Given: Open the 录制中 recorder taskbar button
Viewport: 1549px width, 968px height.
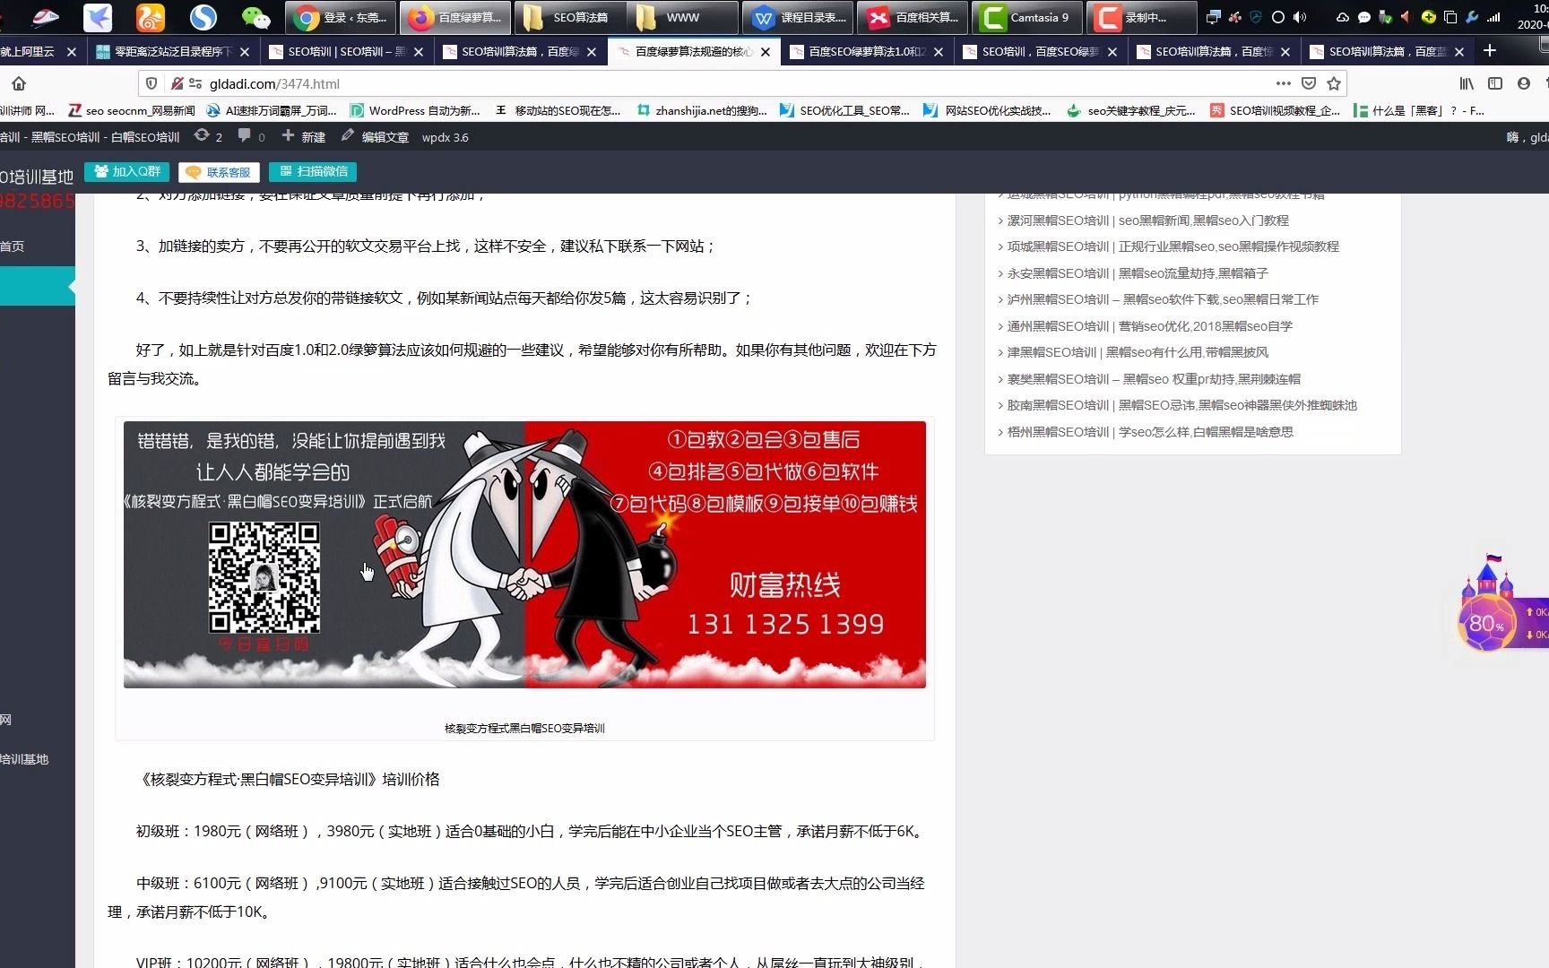Looking at the screenshot, I should pyautogui.click(x=1141, y=17).
